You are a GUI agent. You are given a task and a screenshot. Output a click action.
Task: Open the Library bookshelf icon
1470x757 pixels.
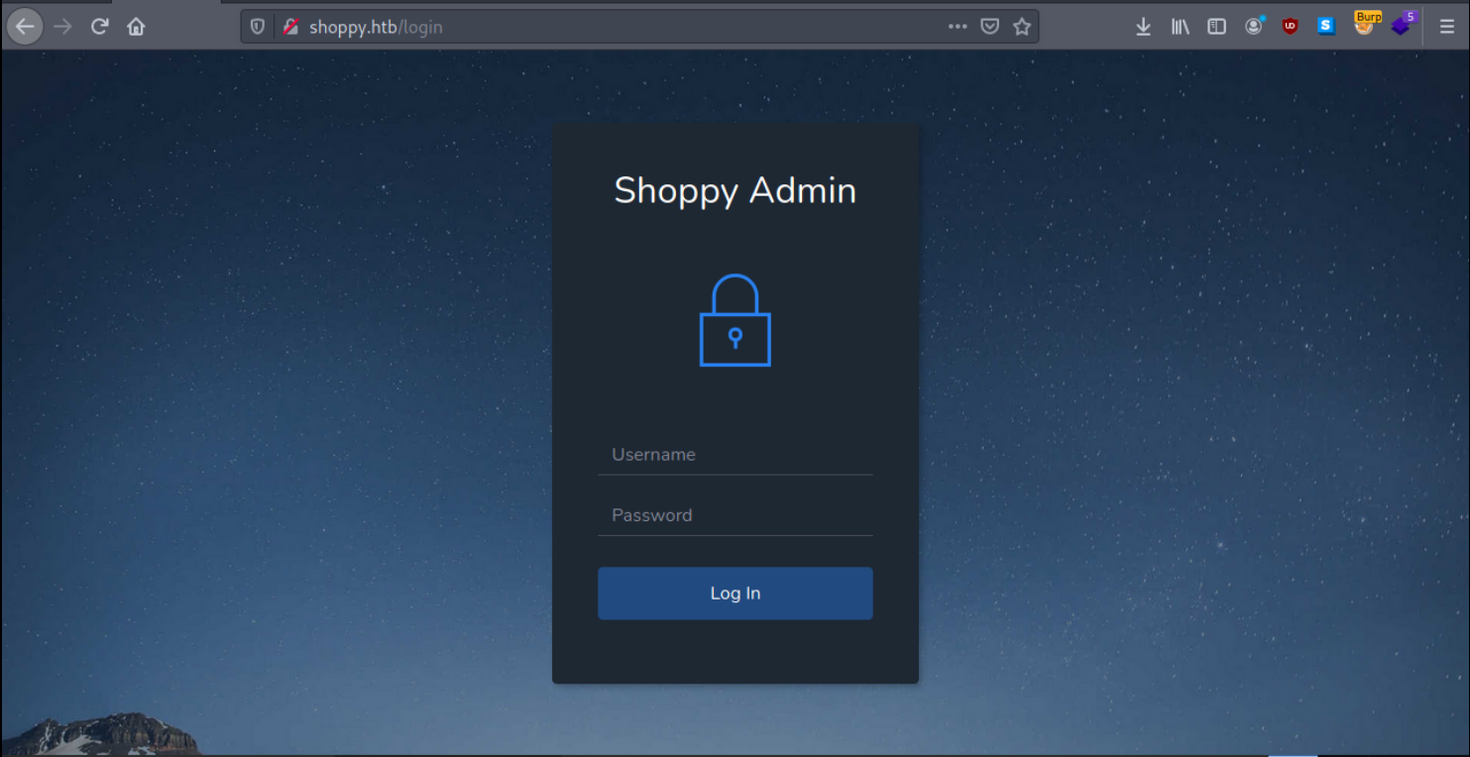(x=1180, y=27)
